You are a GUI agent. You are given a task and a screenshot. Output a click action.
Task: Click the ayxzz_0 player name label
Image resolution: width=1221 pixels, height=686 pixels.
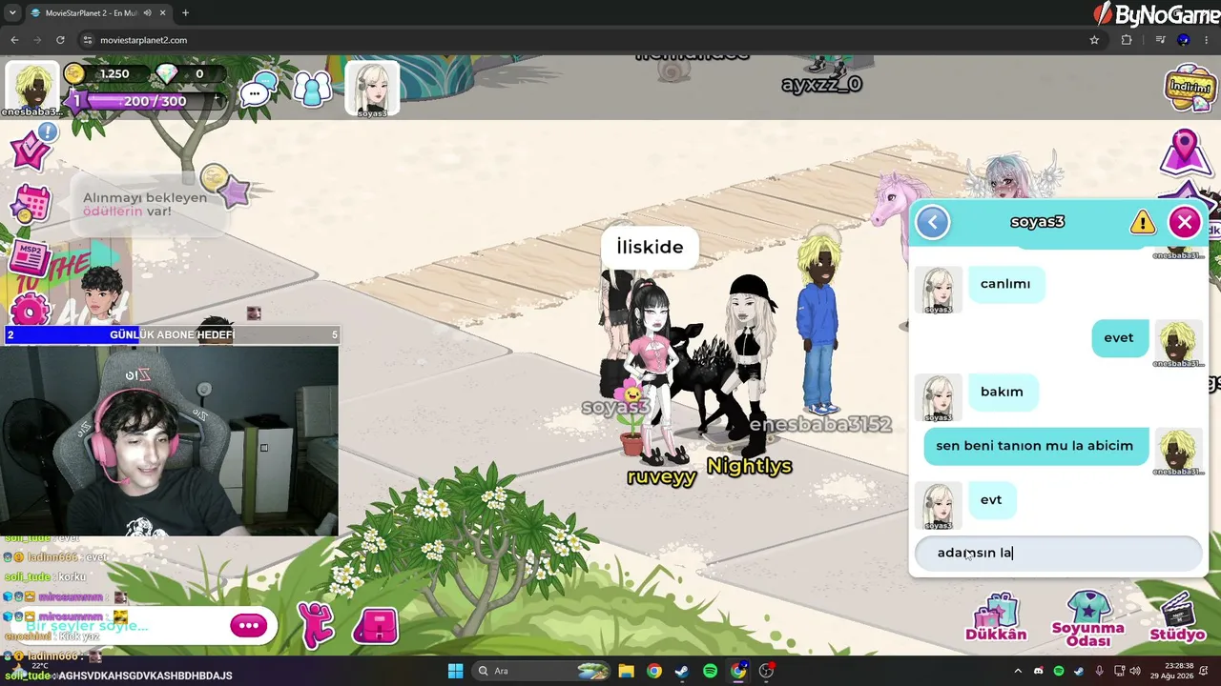[x=821, y=84]
